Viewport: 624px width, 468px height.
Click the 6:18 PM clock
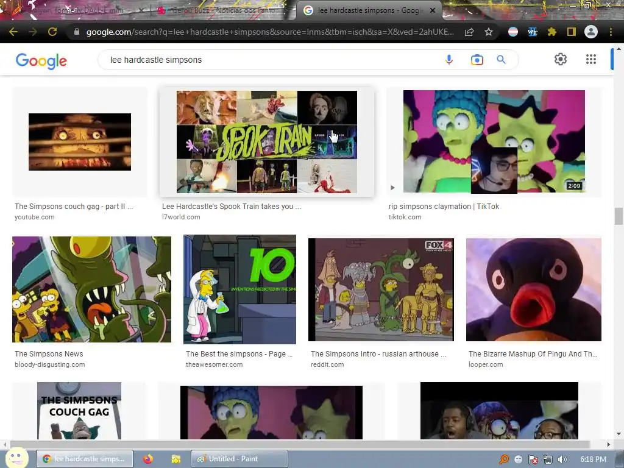click(x=593, y=459)
